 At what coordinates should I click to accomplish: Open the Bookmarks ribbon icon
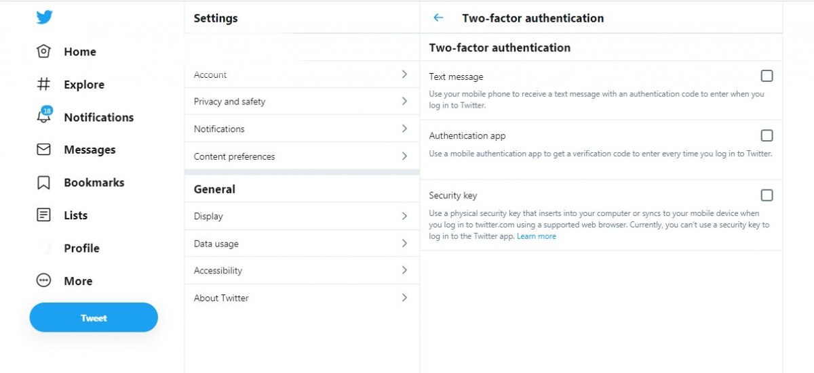(x=44, y=183)
